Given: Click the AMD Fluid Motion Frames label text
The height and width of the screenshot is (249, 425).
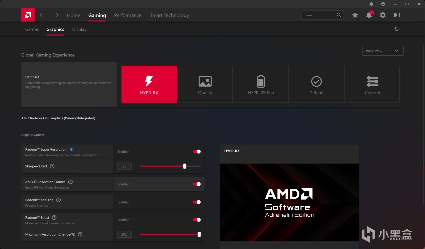Looking at the screenshot, I should pyautogui.click(x=45, y=182).
